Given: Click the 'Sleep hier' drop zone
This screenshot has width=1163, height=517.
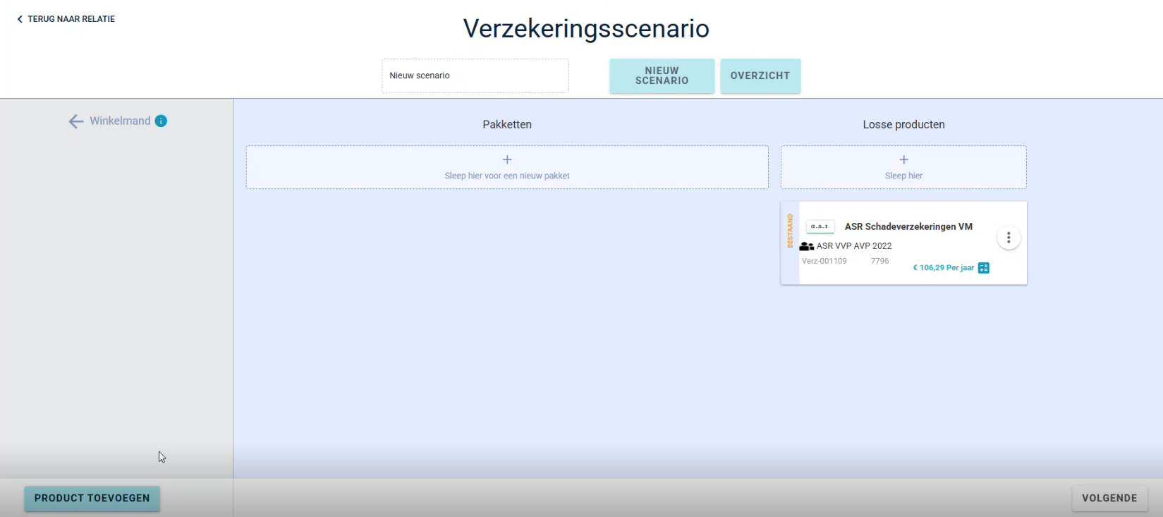Looking at the screenshot, I should [903, 167].
